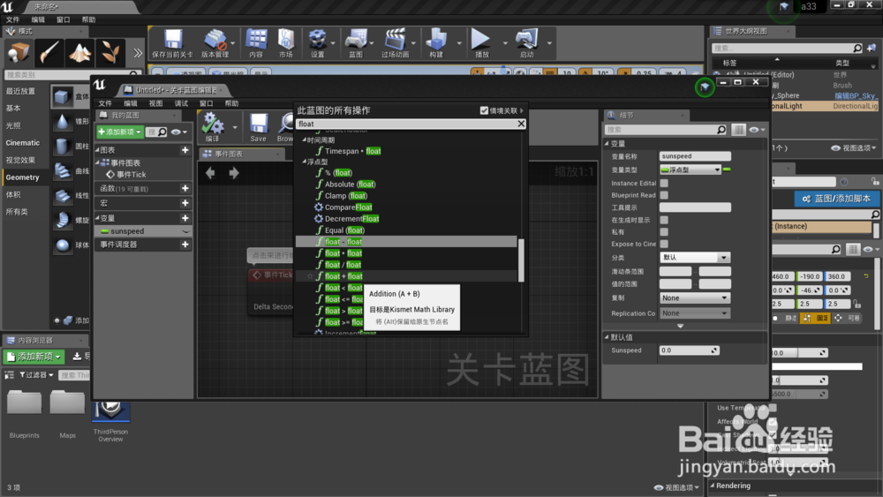Viewport: 883px width, 497px height.
Task: Open the Replication None dropdown
Action: tap(694, 297)
